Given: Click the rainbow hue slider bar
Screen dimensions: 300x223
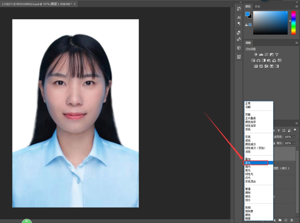Looking at the screenshot, I should (293, 23).
